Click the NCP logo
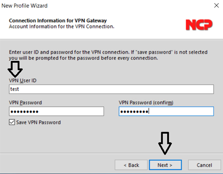This screenshot has width=223, height=174. point(199,25)
